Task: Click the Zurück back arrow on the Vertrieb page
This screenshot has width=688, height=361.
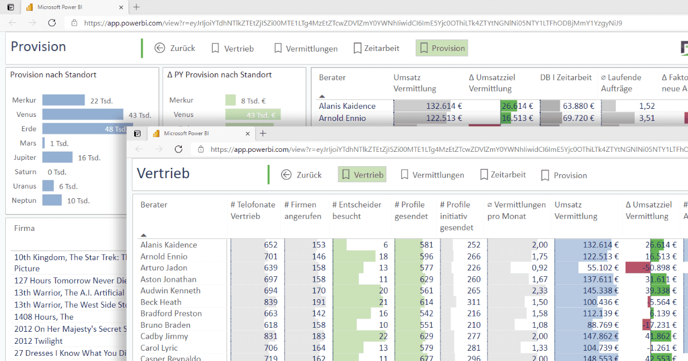Action: [x=286, y=175]
